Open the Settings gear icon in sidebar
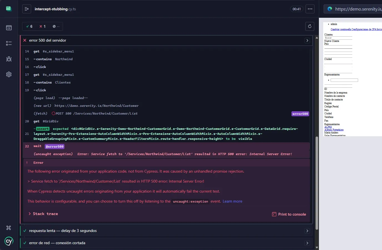 coord(9,74)
